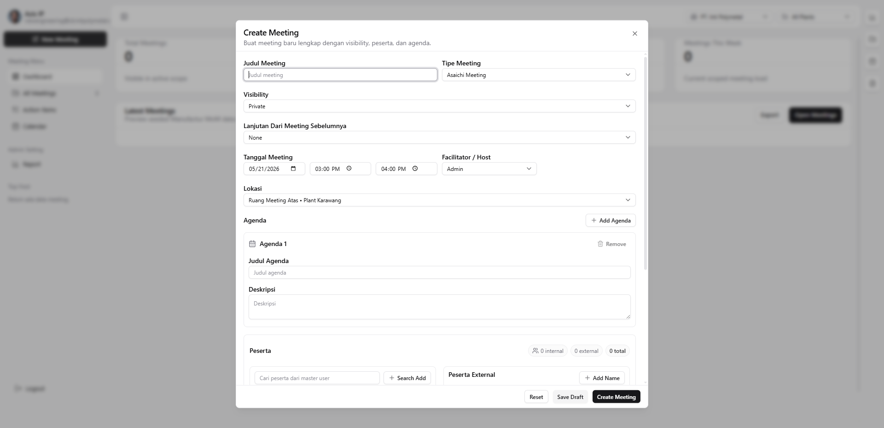The height and width of the screenshot is (428, 884).
Task: Click the plus icon on Add Agenda
Action: (x=593, y=220)
